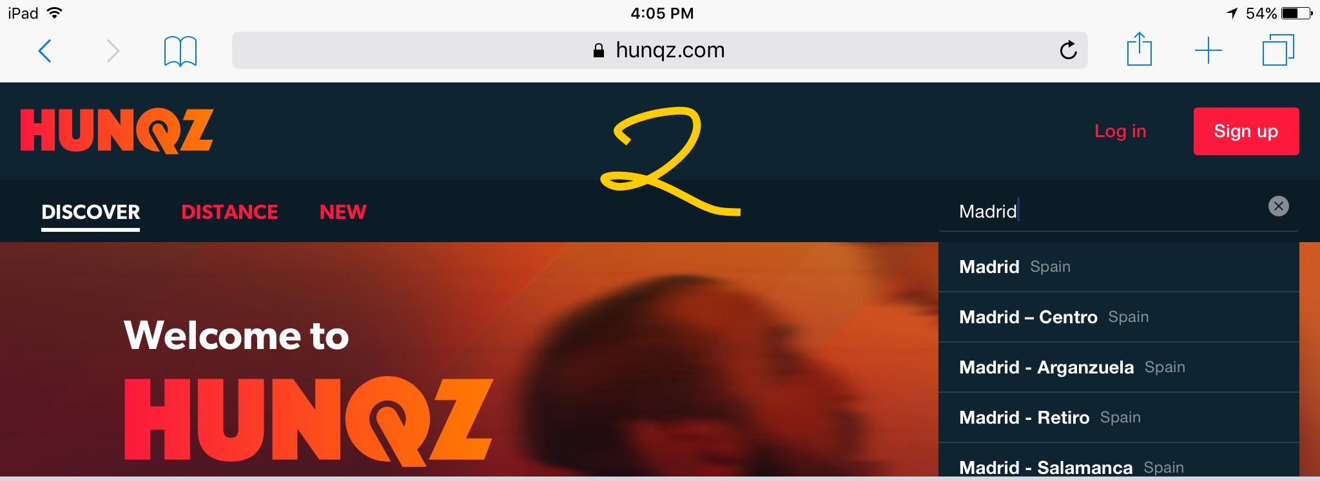This screenshot has width=1320, height=481.
Task: Select Madrid - Retiro suggestion
Action: click(1119, 417)
